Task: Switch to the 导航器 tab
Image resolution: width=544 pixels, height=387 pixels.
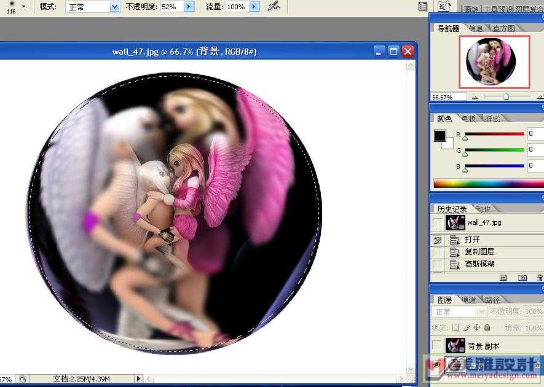Action: point(448,28)
